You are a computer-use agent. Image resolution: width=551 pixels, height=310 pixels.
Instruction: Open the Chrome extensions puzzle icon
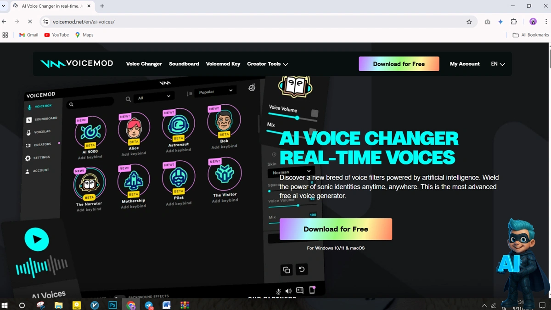point(514,22)
